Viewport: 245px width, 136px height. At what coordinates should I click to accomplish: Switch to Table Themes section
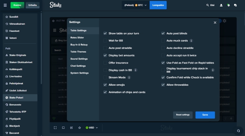pos(83,52)
